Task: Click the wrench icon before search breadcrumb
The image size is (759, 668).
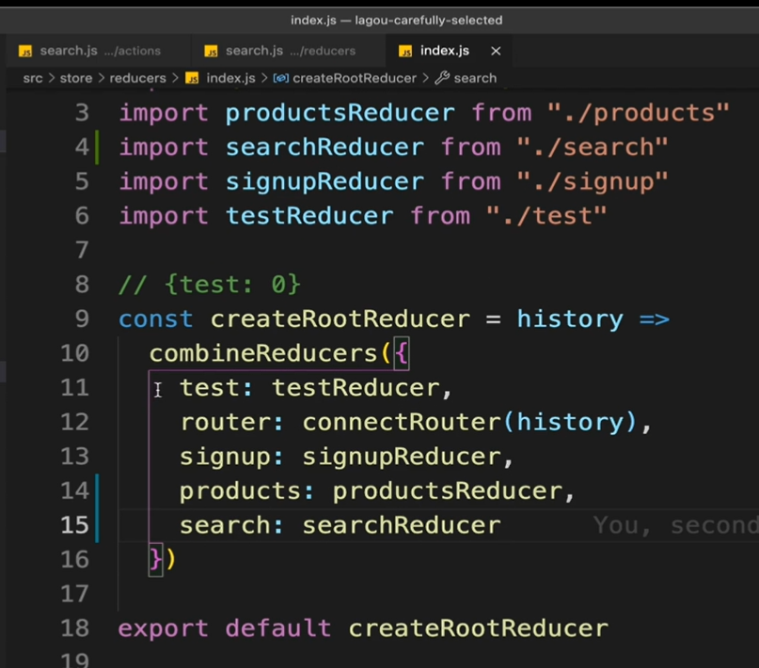Action: (x=442, y=78)
